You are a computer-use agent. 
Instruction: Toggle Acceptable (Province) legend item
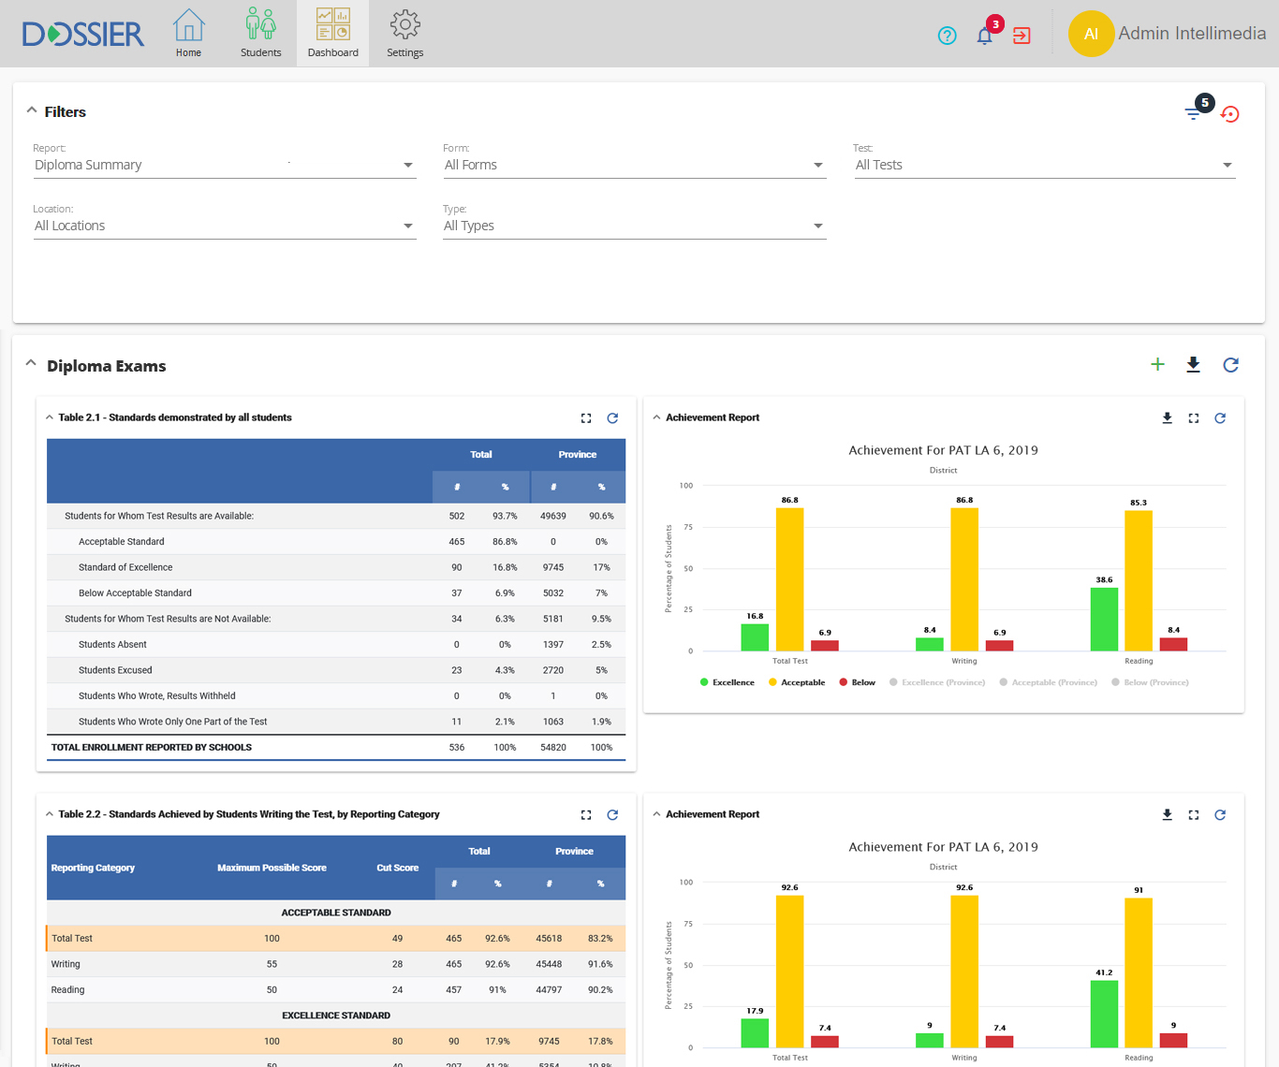click(x=1048, y=682)
